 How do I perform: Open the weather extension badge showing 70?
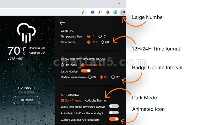click(123, 12)
